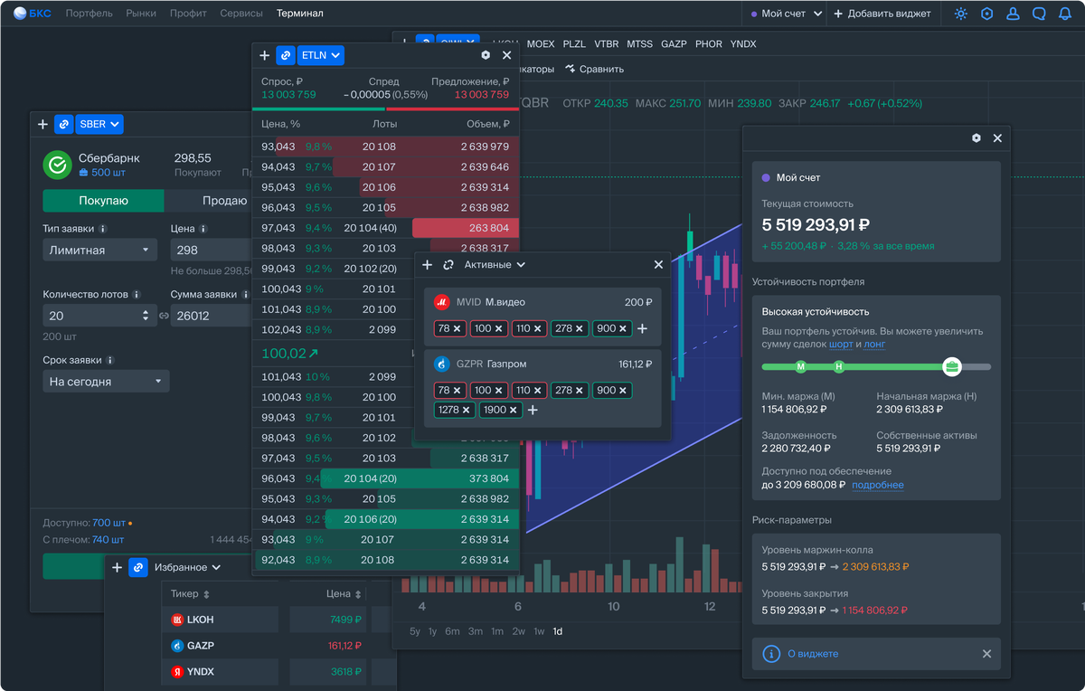Screen dimensions: 1085x691
Task: Open the шорт link in portfolio stability
Action: pyautogui.click(x=840, y=345)
